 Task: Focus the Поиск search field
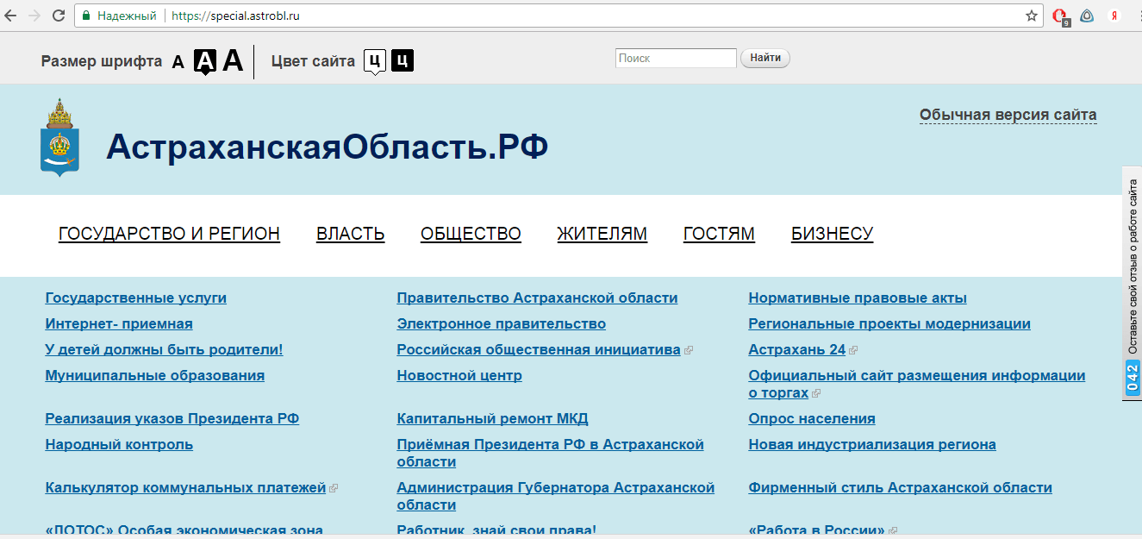(x=676, y=58)
